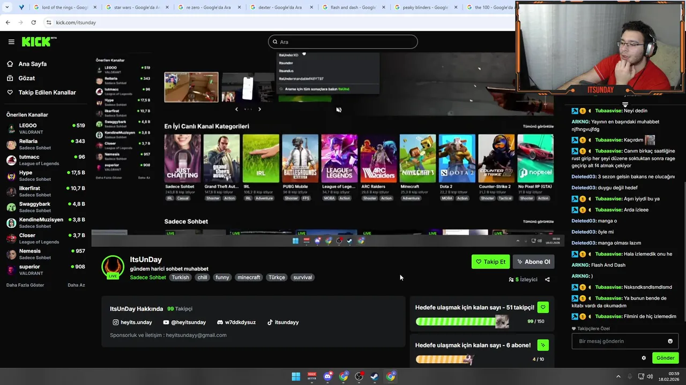Open Steam from taskbar
The height and width of the screenshot is (385, 686).
375,376
